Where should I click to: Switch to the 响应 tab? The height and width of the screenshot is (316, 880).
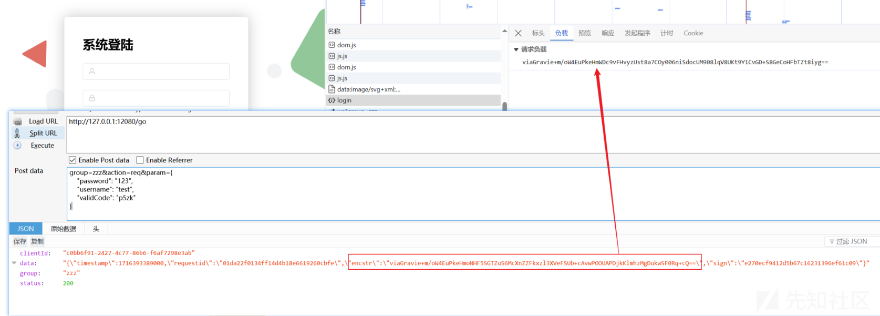[x=607, y=33]
